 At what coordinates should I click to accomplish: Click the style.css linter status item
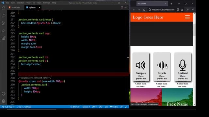(x=27, y=107)
